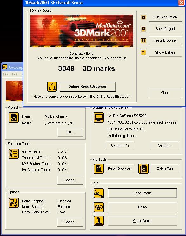The height and width of the screenshot is (236, 186).
Task: Click the main window title bar app icon
Action: pyautogui.click(x=5, y=67)
